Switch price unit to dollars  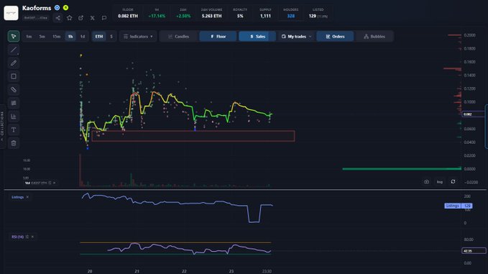coord(111,37)
